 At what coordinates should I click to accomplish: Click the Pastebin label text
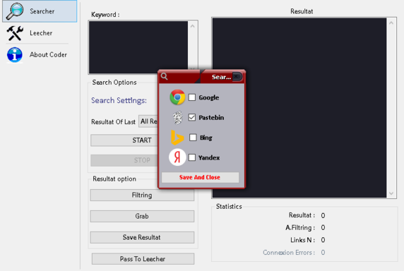click(211, 118)
